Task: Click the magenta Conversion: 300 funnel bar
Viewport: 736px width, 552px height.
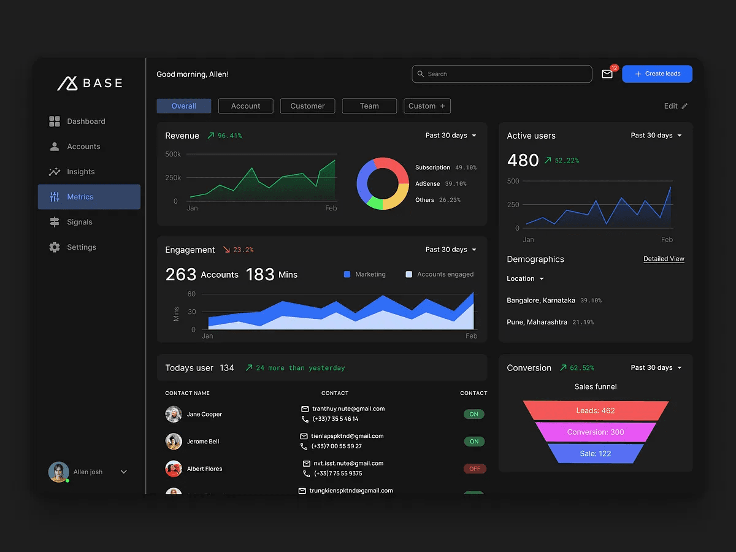Action: point(596,432)
